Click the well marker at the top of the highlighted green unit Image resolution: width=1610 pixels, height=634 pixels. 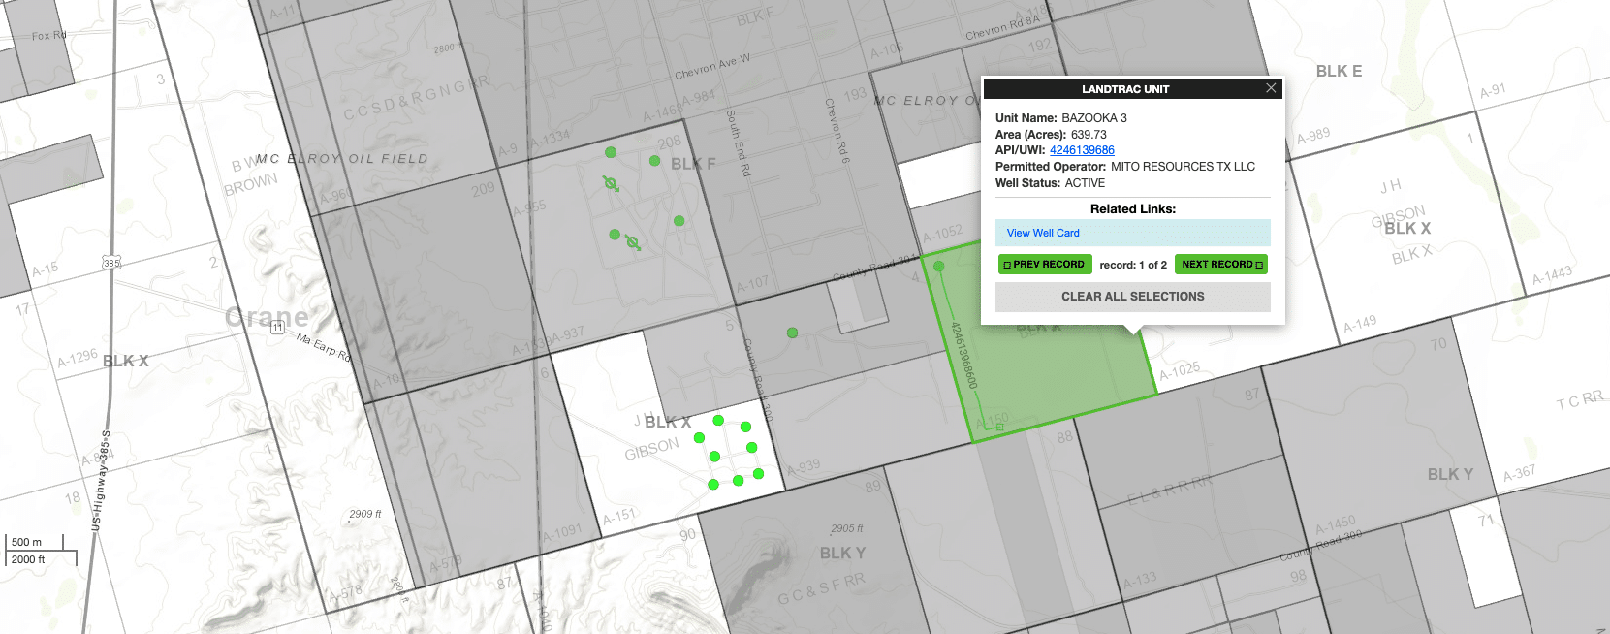click(x=938, y=266)
